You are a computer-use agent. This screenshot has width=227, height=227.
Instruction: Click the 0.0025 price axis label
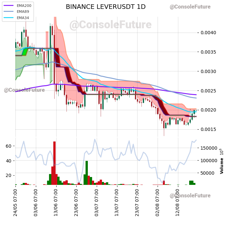point(208,91)
